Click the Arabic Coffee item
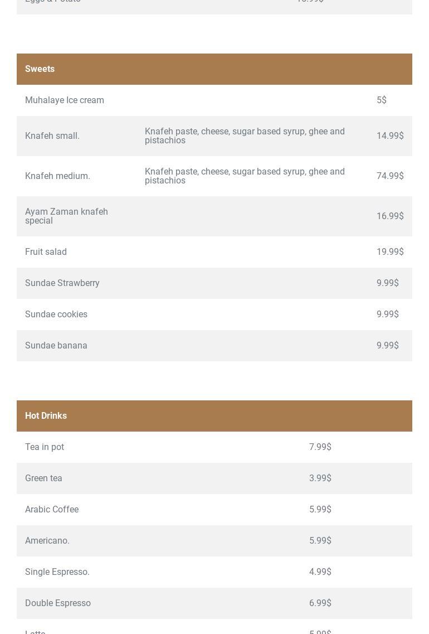The width and height of the screenshot is (429, 634). [52, 510]
